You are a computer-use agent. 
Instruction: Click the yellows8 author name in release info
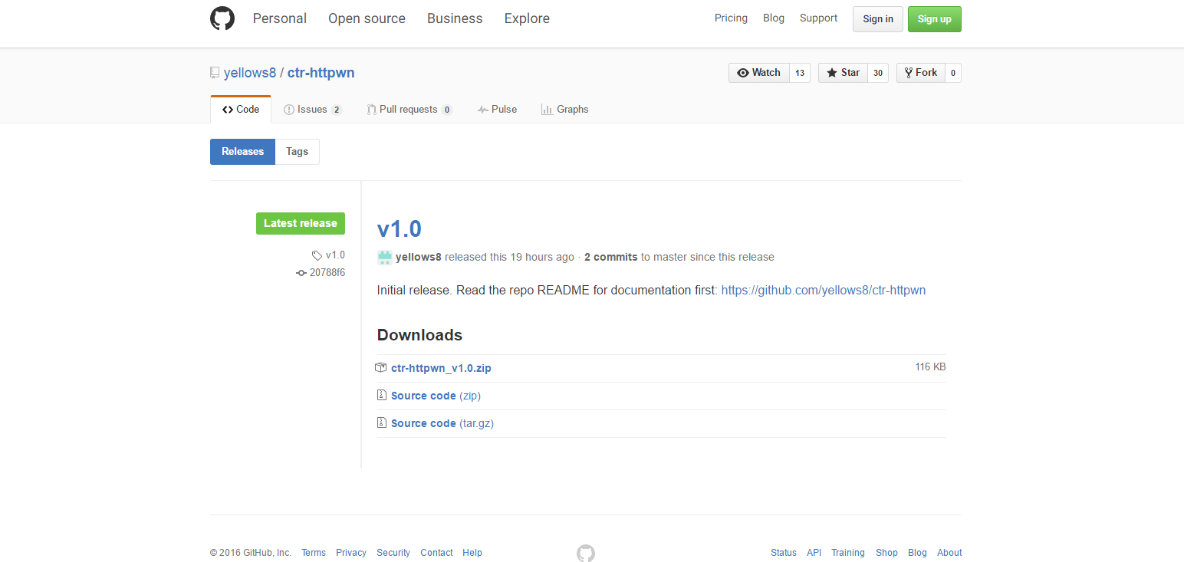[419, 258]
